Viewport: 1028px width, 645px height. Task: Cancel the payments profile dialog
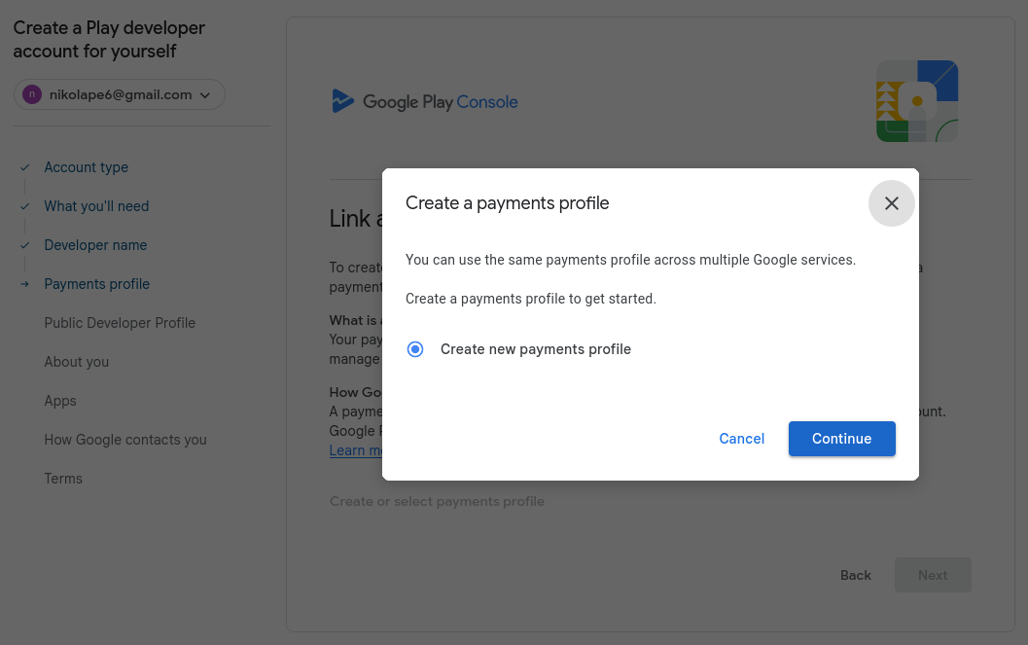tap(741, 439)
